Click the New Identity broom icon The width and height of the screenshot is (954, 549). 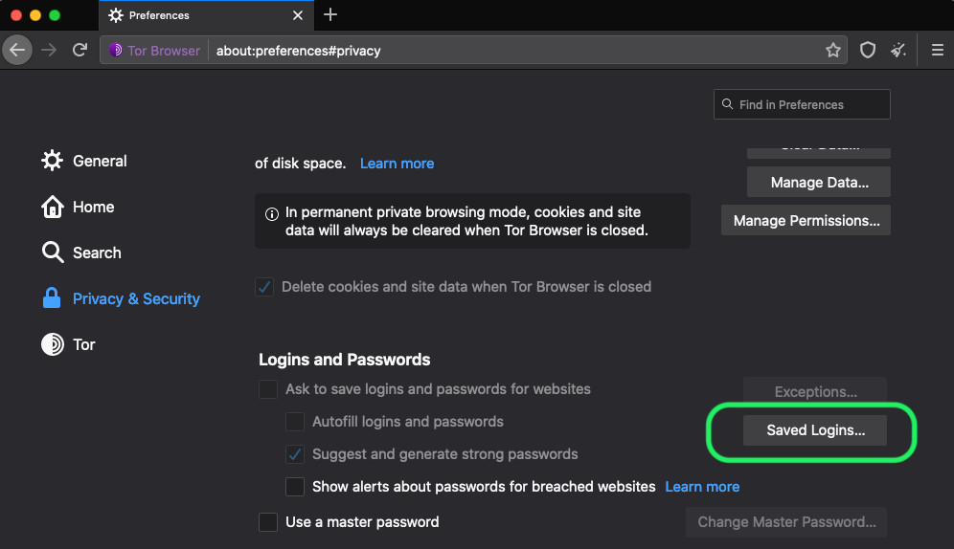898,51
